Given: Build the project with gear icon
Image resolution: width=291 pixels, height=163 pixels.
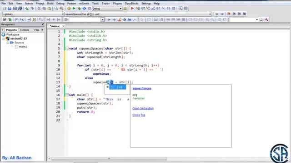Looking at the screenshot, I should coord(69,9).
